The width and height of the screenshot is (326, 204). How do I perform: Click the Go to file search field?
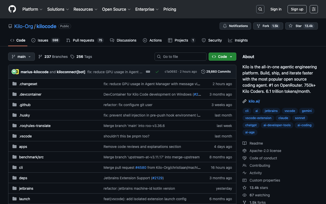click(x=181, y=57)
